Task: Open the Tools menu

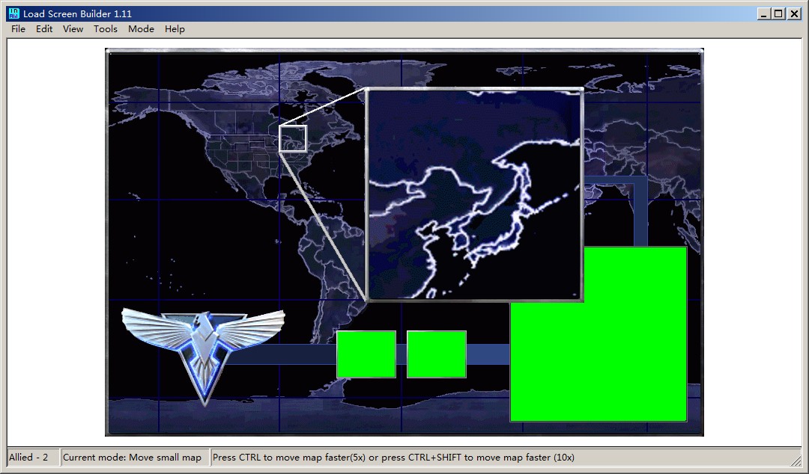Action: pyautogui.click(x=106, y=29)
